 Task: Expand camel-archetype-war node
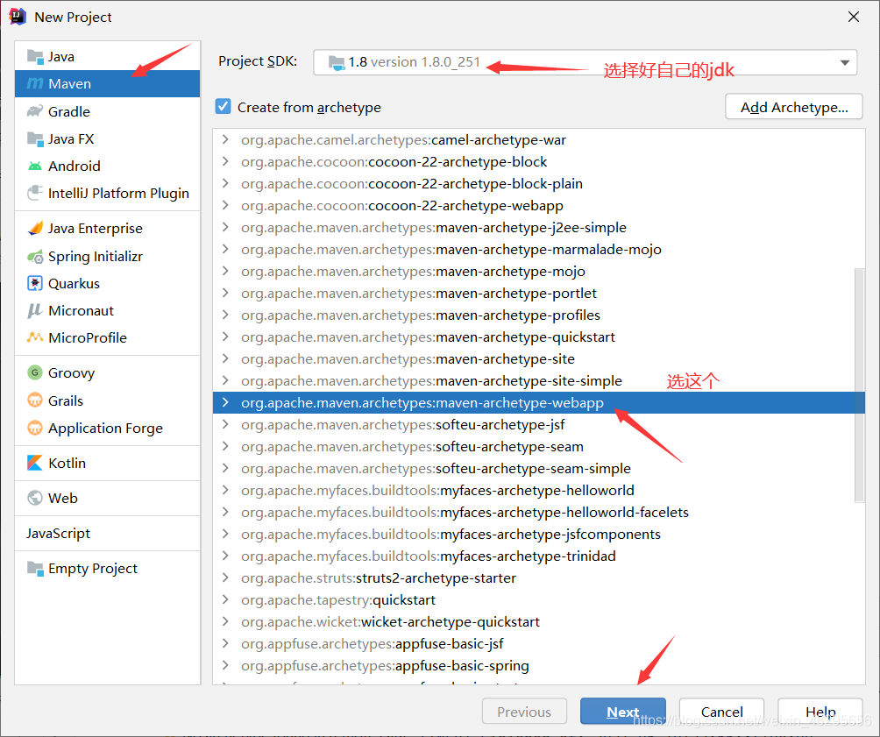(x=225, y=139)
